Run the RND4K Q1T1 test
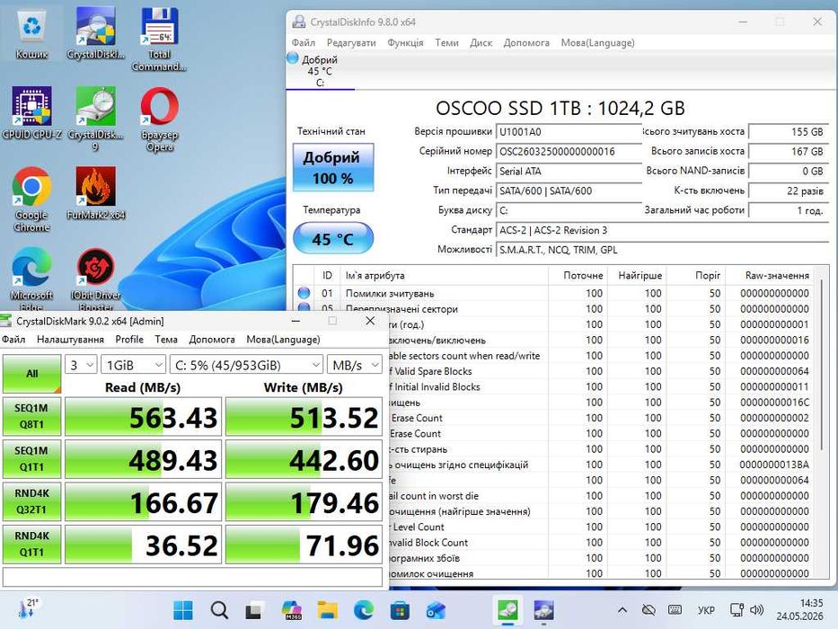 coord(31,544)
